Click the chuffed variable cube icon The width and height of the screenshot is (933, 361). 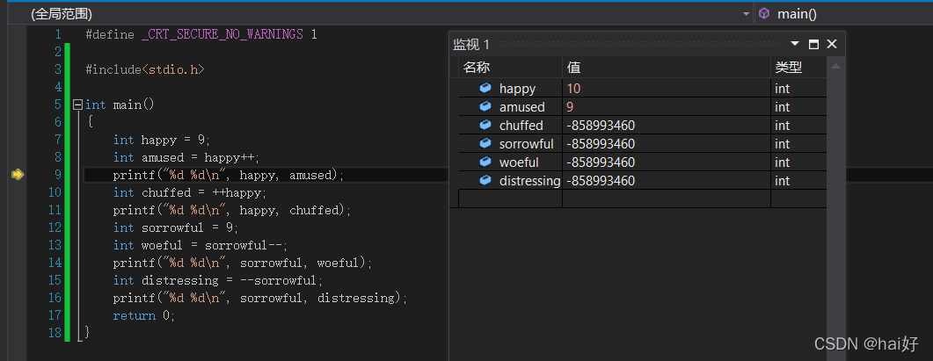click(485, 126)
